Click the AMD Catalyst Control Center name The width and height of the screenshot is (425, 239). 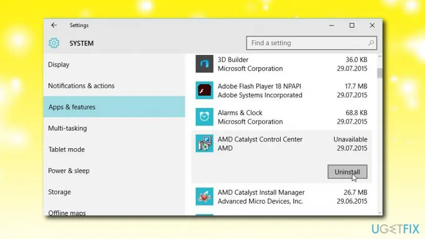pyautogui.click(x=260, y=140)
